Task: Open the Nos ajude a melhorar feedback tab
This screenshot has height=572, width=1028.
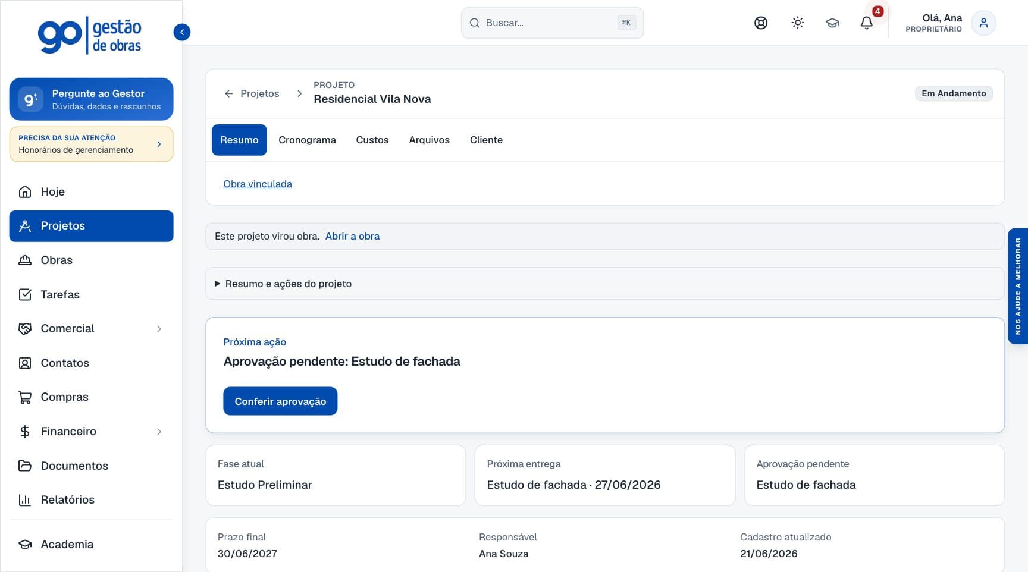Action: (1018, 286)
